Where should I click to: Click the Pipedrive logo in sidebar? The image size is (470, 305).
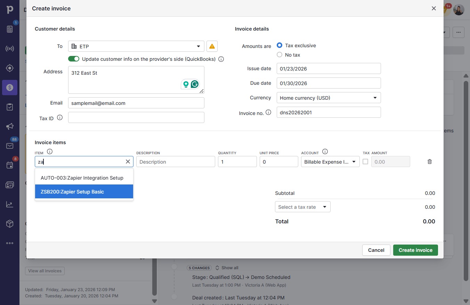10,9
